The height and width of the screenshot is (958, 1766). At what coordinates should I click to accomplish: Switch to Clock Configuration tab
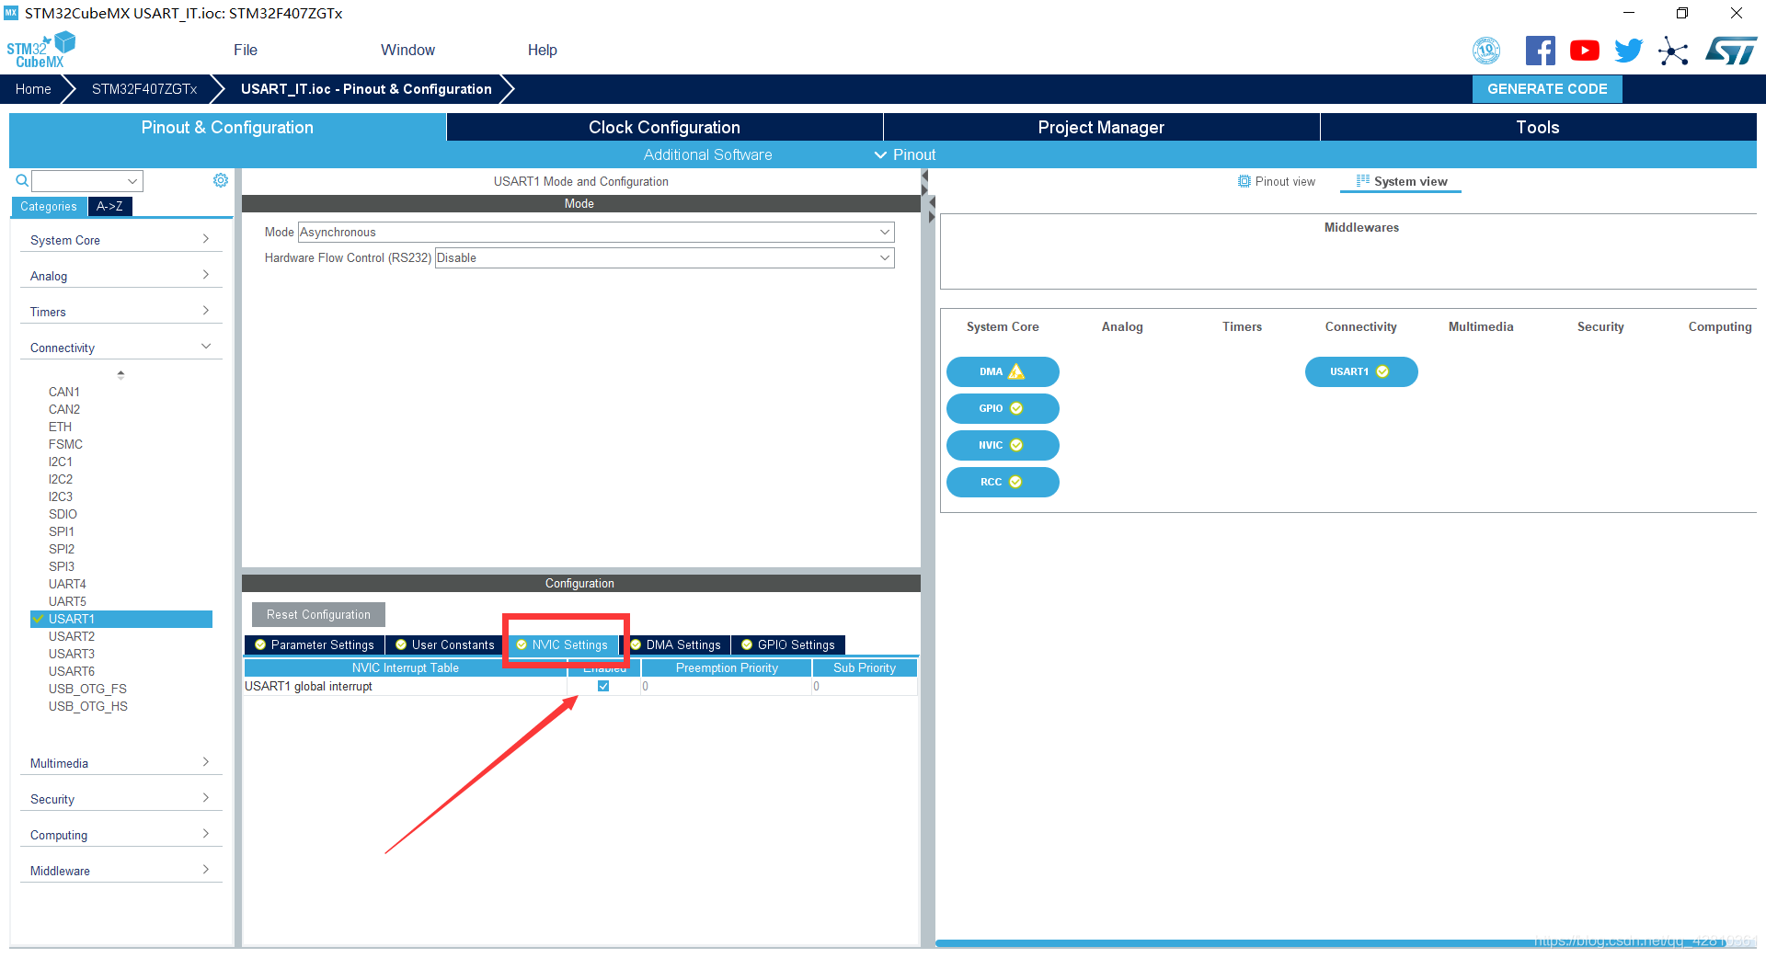[664, 127]
